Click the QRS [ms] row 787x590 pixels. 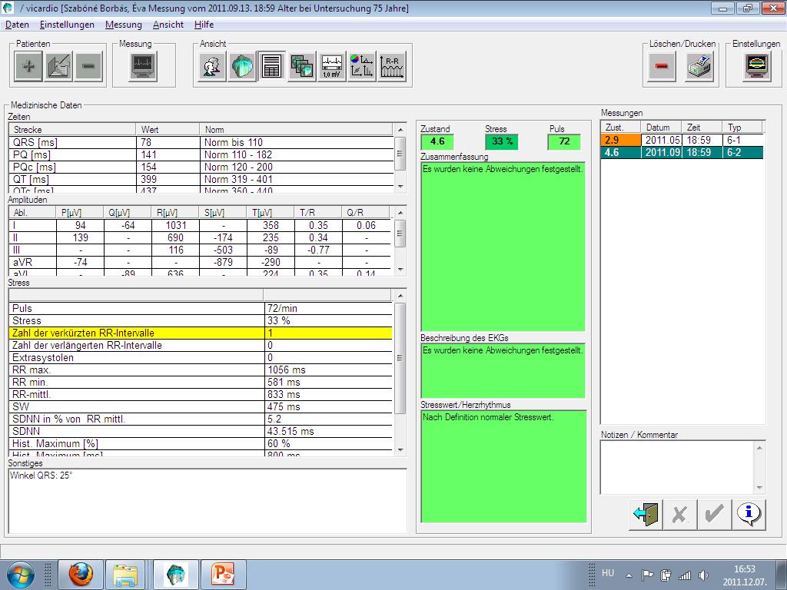[x=201, y=142]
